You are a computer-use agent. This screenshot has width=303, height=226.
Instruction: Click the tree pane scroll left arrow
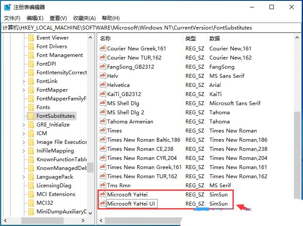point(5,220)
